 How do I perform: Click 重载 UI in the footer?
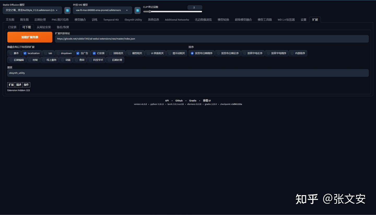click(207, 100)
